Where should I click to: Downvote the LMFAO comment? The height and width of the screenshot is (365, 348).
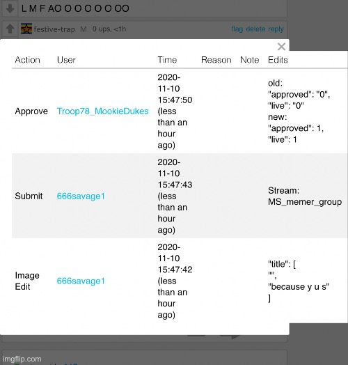[x=10, y=8]
